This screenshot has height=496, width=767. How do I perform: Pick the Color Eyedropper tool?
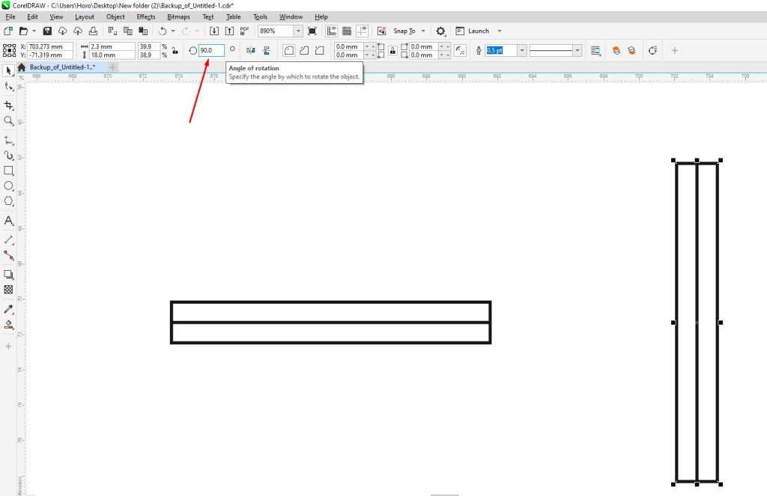click(x=9, y=309)
